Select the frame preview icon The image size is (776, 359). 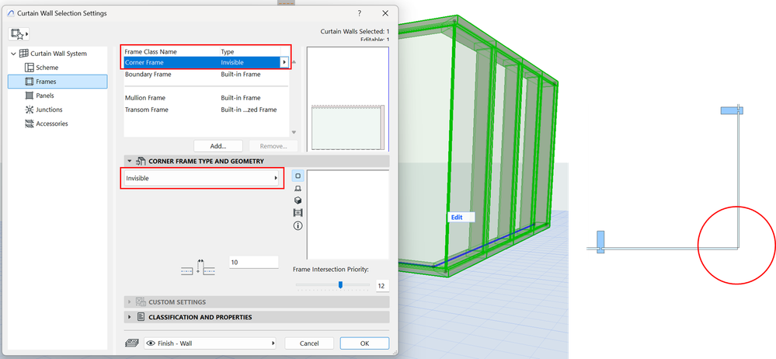(x=298, y=213)
